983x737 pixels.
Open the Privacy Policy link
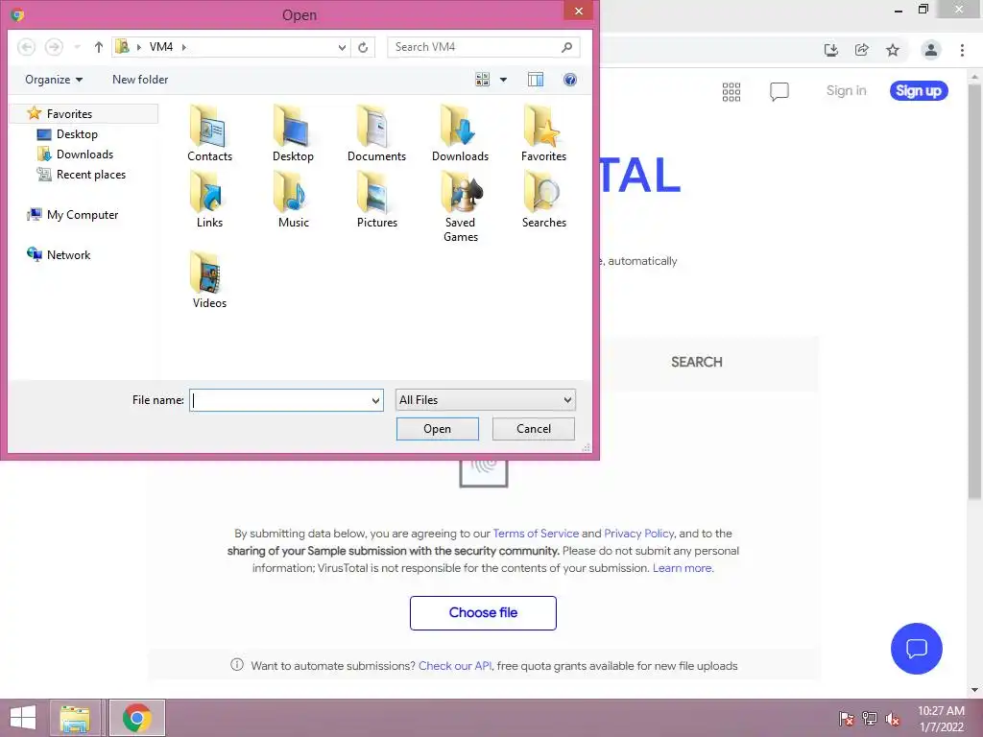[638, 534]
